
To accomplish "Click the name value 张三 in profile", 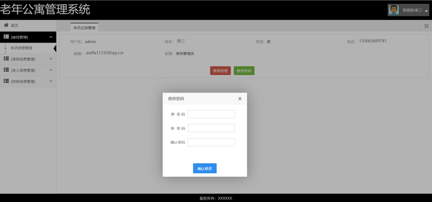I will tap(181, 41).
